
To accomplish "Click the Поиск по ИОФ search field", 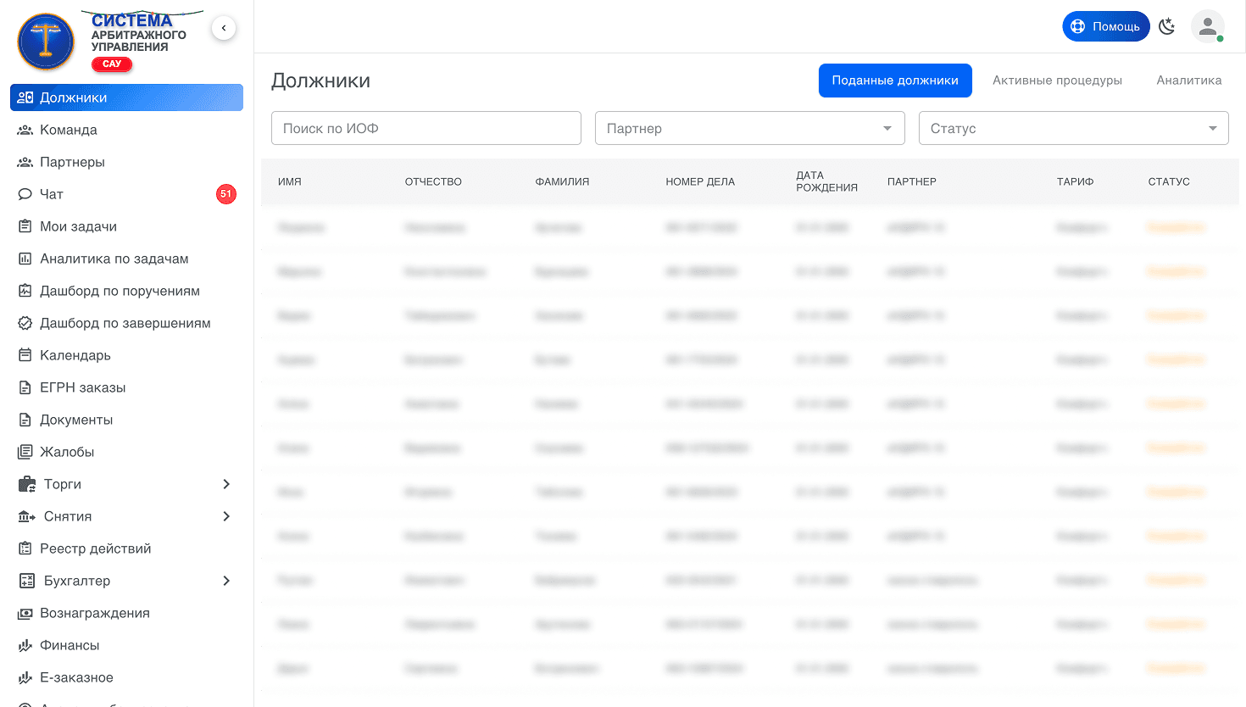I will pos(426,128).
